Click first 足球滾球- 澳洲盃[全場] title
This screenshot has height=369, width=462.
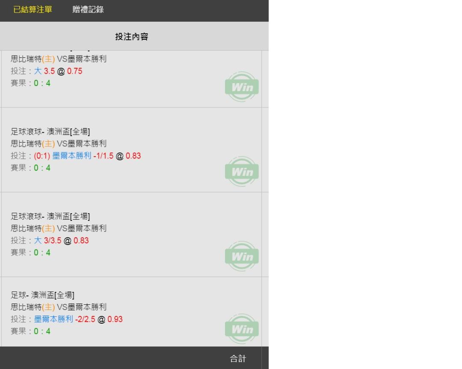point(50,131)
